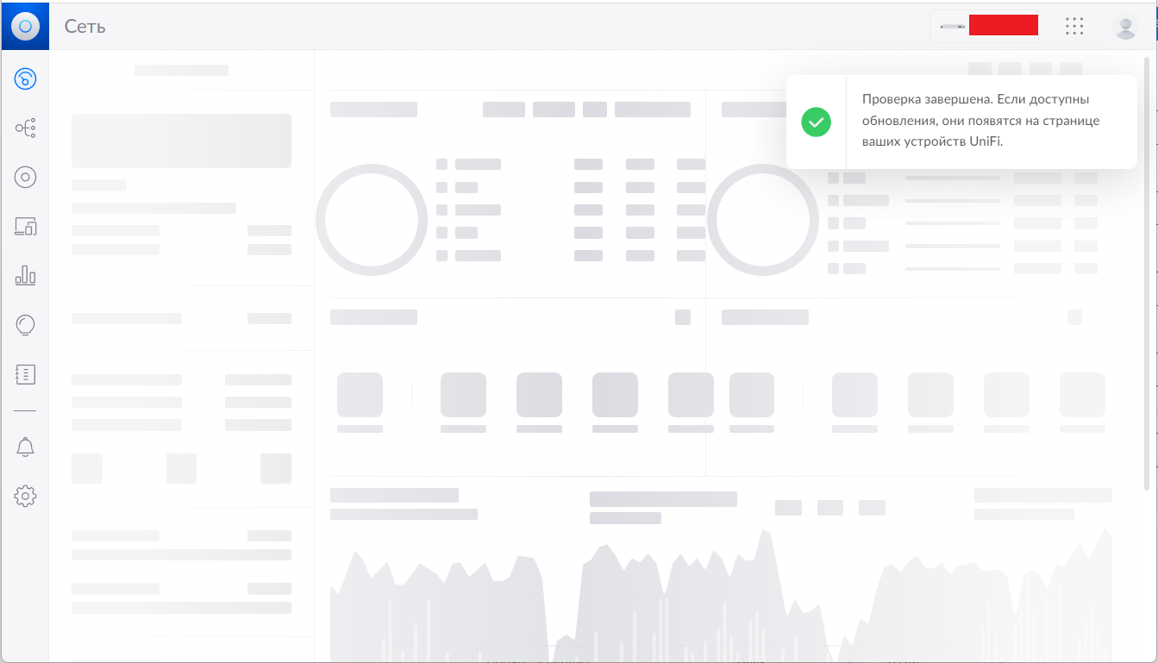Click the left loading donut chart
1158x663 pixels.
372,219
